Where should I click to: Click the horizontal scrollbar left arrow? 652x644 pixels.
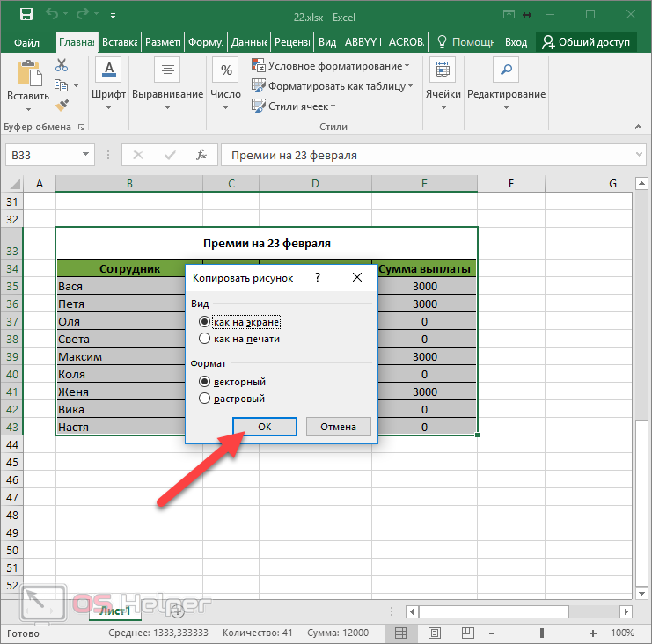click(x=412, y=612)
